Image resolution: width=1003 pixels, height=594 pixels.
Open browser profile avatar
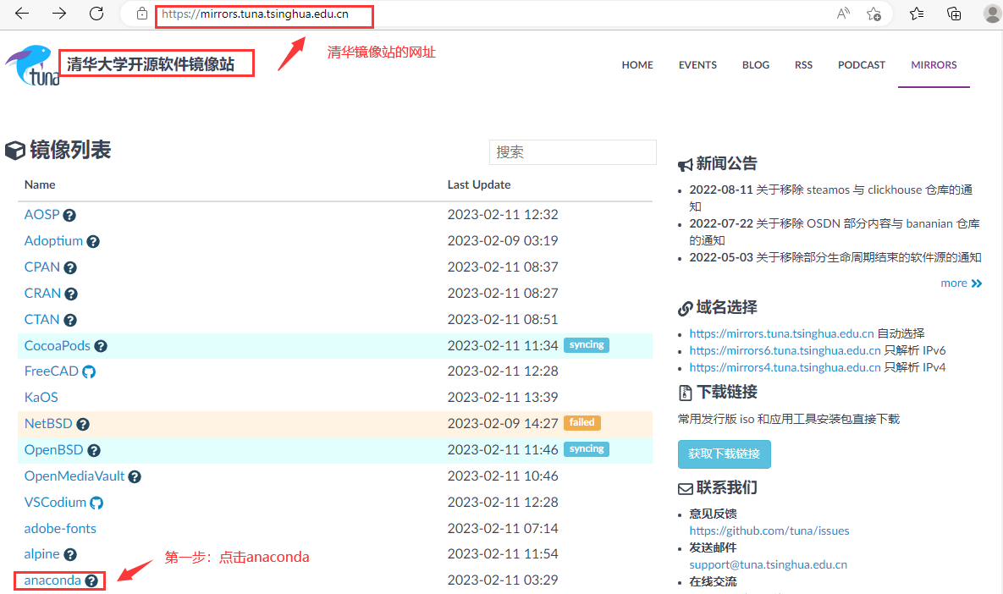pyautogui.click(x=992, y=14)
